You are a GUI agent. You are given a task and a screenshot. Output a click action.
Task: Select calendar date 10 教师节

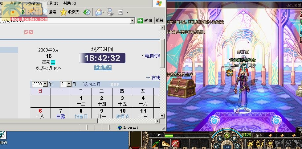click(123, 113)
